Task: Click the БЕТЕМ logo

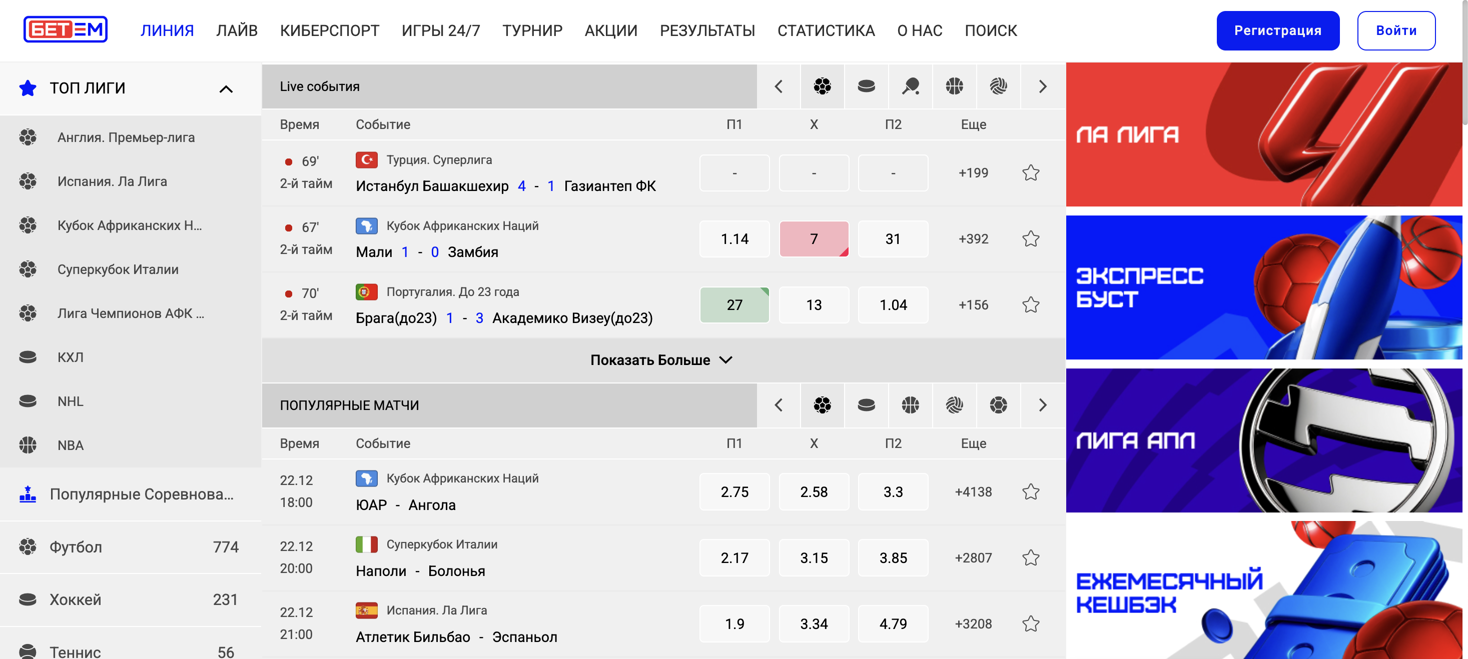Action: [66, 29]
